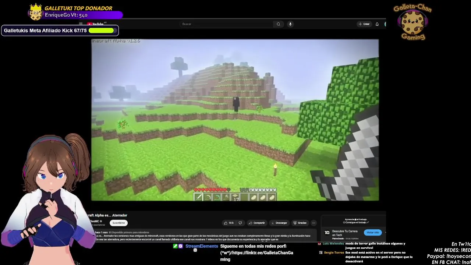Screen dimensions: 471x265
Task: Click the Visitar sitio ad button
Action: point(372,232)
